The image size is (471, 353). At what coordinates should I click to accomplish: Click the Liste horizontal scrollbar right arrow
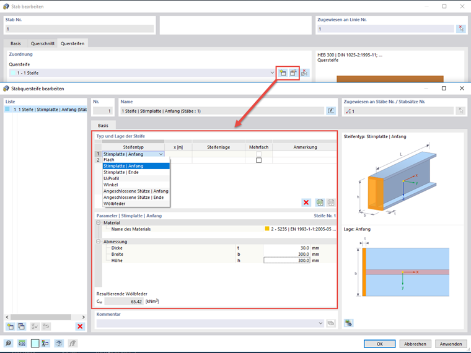[x=84, y=317]
